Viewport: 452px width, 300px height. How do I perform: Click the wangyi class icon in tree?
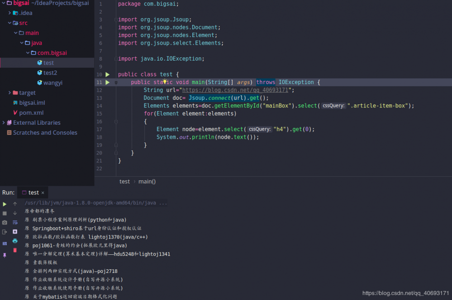(x=40, y=83)
